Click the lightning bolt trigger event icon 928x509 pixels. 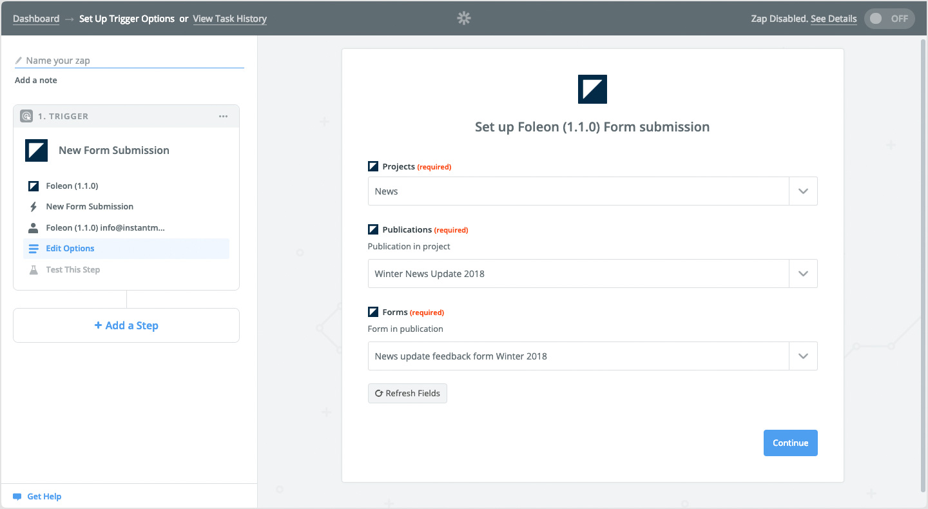pos(34,207)
